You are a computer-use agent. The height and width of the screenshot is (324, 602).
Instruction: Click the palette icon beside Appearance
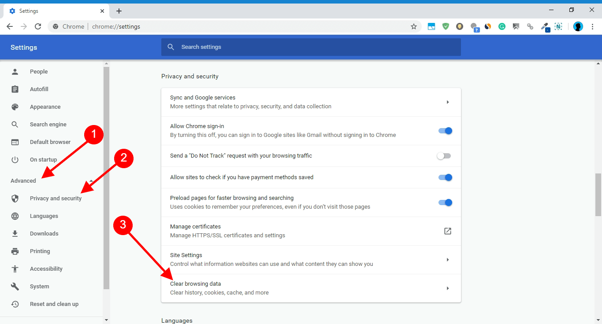15,107
